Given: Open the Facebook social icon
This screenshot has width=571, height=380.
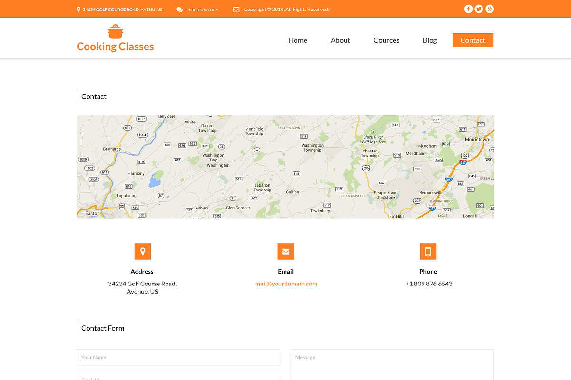Looking at the screenshot, I should click(468, 9).
